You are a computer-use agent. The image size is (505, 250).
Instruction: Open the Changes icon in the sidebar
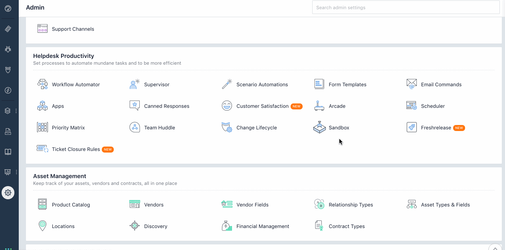coord(8,70)
